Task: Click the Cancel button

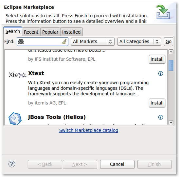Action: point(117,164)
